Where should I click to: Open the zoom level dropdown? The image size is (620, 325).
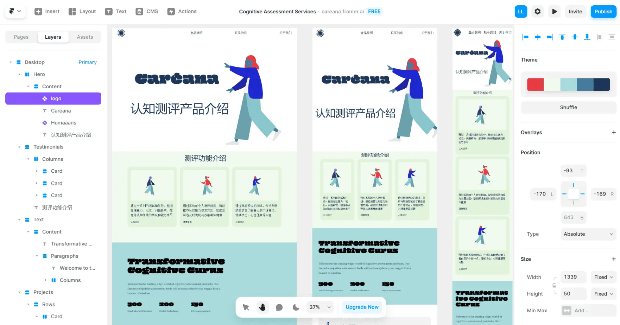(320, 307)
